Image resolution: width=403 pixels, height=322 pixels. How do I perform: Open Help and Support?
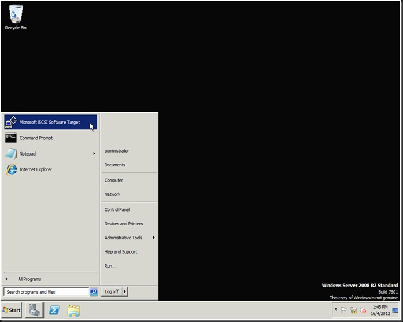click(x=121, y=252)
